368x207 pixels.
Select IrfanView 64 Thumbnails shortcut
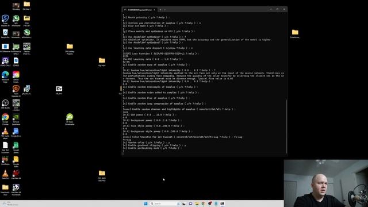(x=16, y=190)
